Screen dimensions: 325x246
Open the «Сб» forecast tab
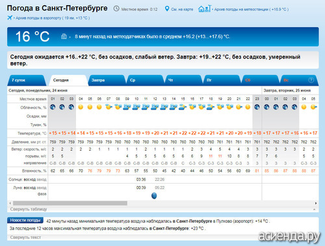260,80
